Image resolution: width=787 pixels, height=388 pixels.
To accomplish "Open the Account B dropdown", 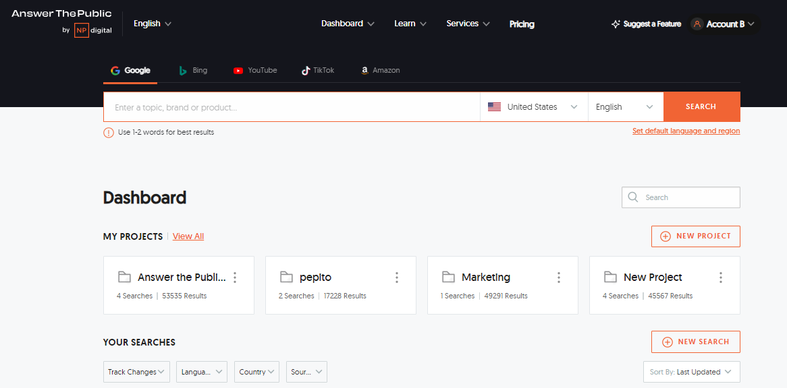I will tap(723, 24).
